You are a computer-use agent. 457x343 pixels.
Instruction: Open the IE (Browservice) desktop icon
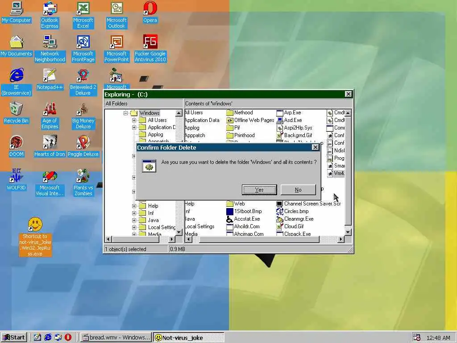16,82
